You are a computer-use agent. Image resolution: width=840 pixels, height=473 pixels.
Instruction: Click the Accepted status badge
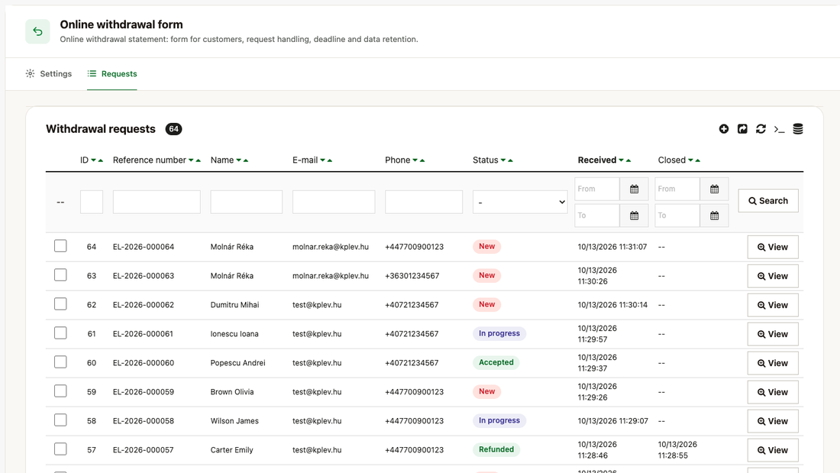(496, 362)
